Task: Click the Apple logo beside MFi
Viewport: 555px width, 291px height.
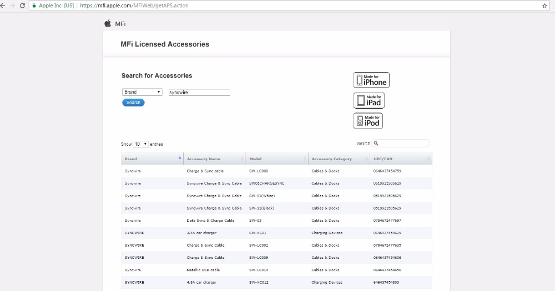Action: 108,23
